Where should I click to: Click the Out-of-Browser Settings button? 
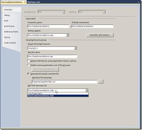point(45,69)
